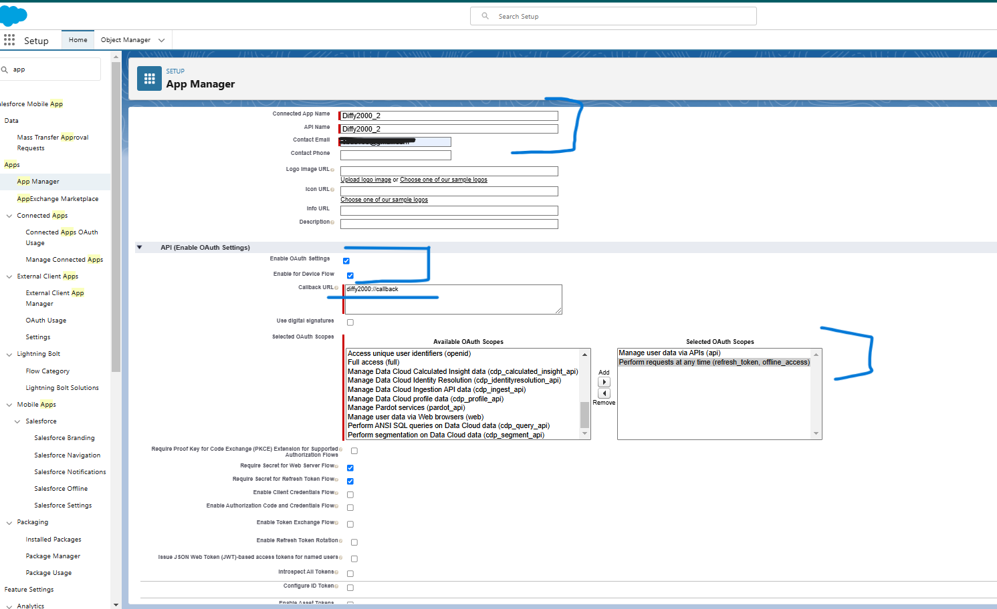This screenshot has height=609, width=997.
Task: Click into Info URL field
Action: [449, 210]
